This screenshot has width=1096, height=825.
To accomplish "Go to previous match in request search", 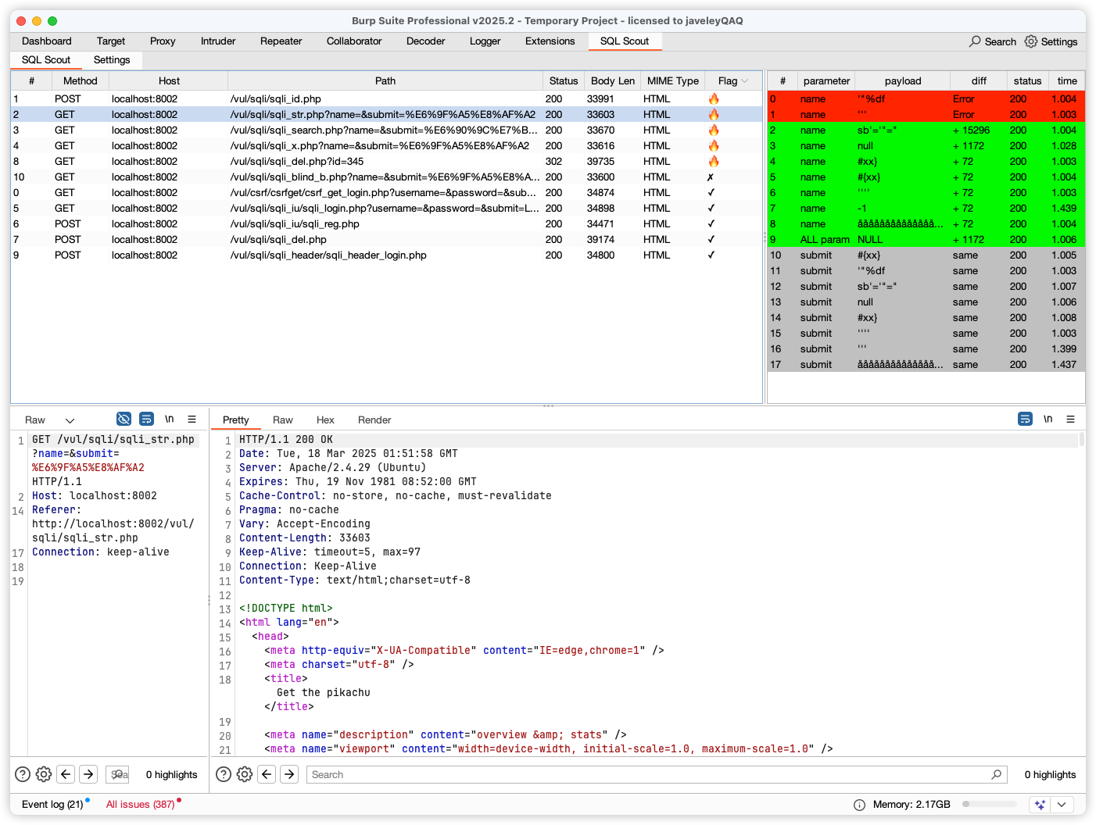I will coord(66,774).
